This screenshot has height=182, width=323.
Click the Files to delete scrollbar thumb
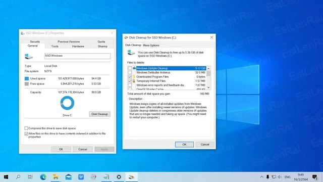point(208,74)
